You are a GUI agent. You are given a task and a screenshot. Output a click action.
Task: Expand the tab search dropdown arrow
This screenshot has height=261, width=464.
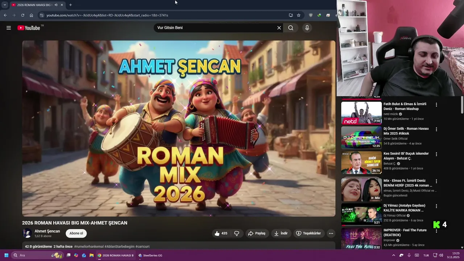(5, 5)
